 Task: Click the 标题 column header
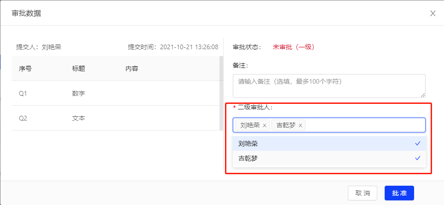click(x=78, y=68)
